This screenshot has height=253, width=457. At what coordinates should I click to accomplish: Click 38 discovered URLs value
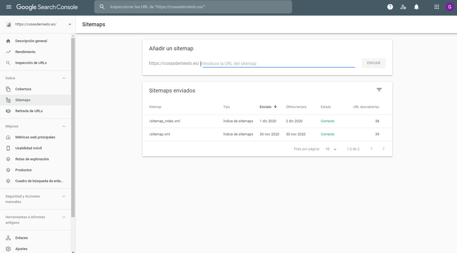377,121
